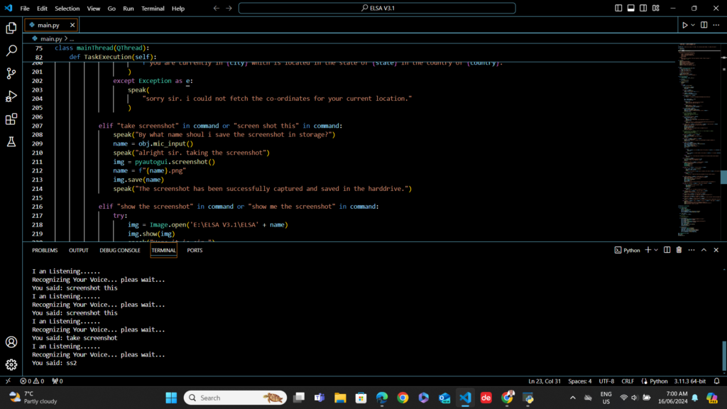Open editor More Actions ellipsis

click(716, 25)
